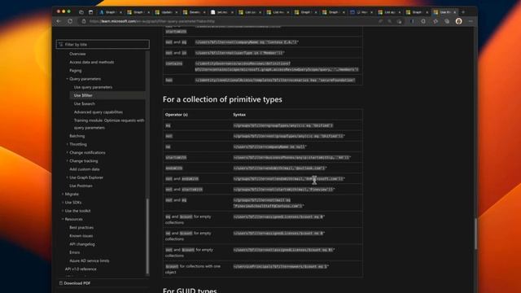
Task: Close the active Use $filter tab
Action: (x=455, y=12)
